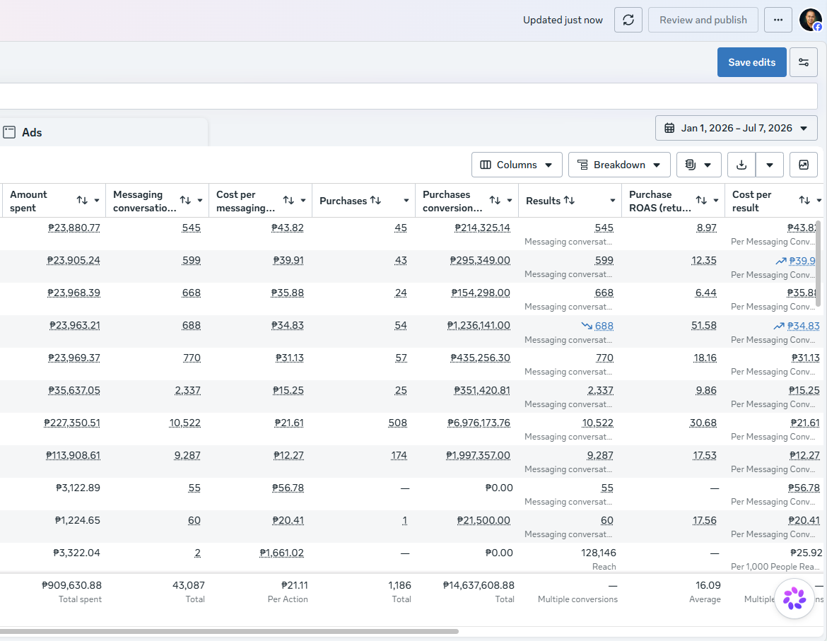Click messaging conversations value 2,337
This screenshot has width=827, height=641.
click(x=188, y=390)
